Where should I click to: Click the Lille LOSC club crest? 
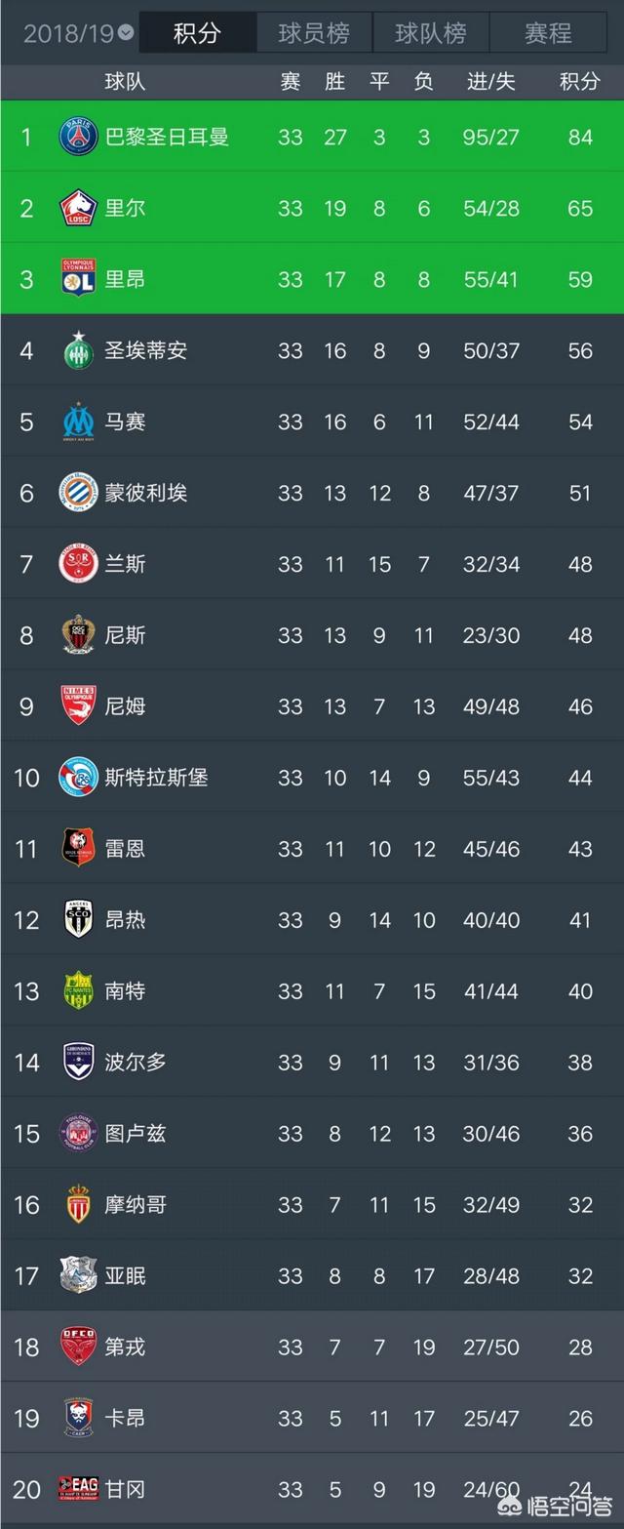pos(78,208)
